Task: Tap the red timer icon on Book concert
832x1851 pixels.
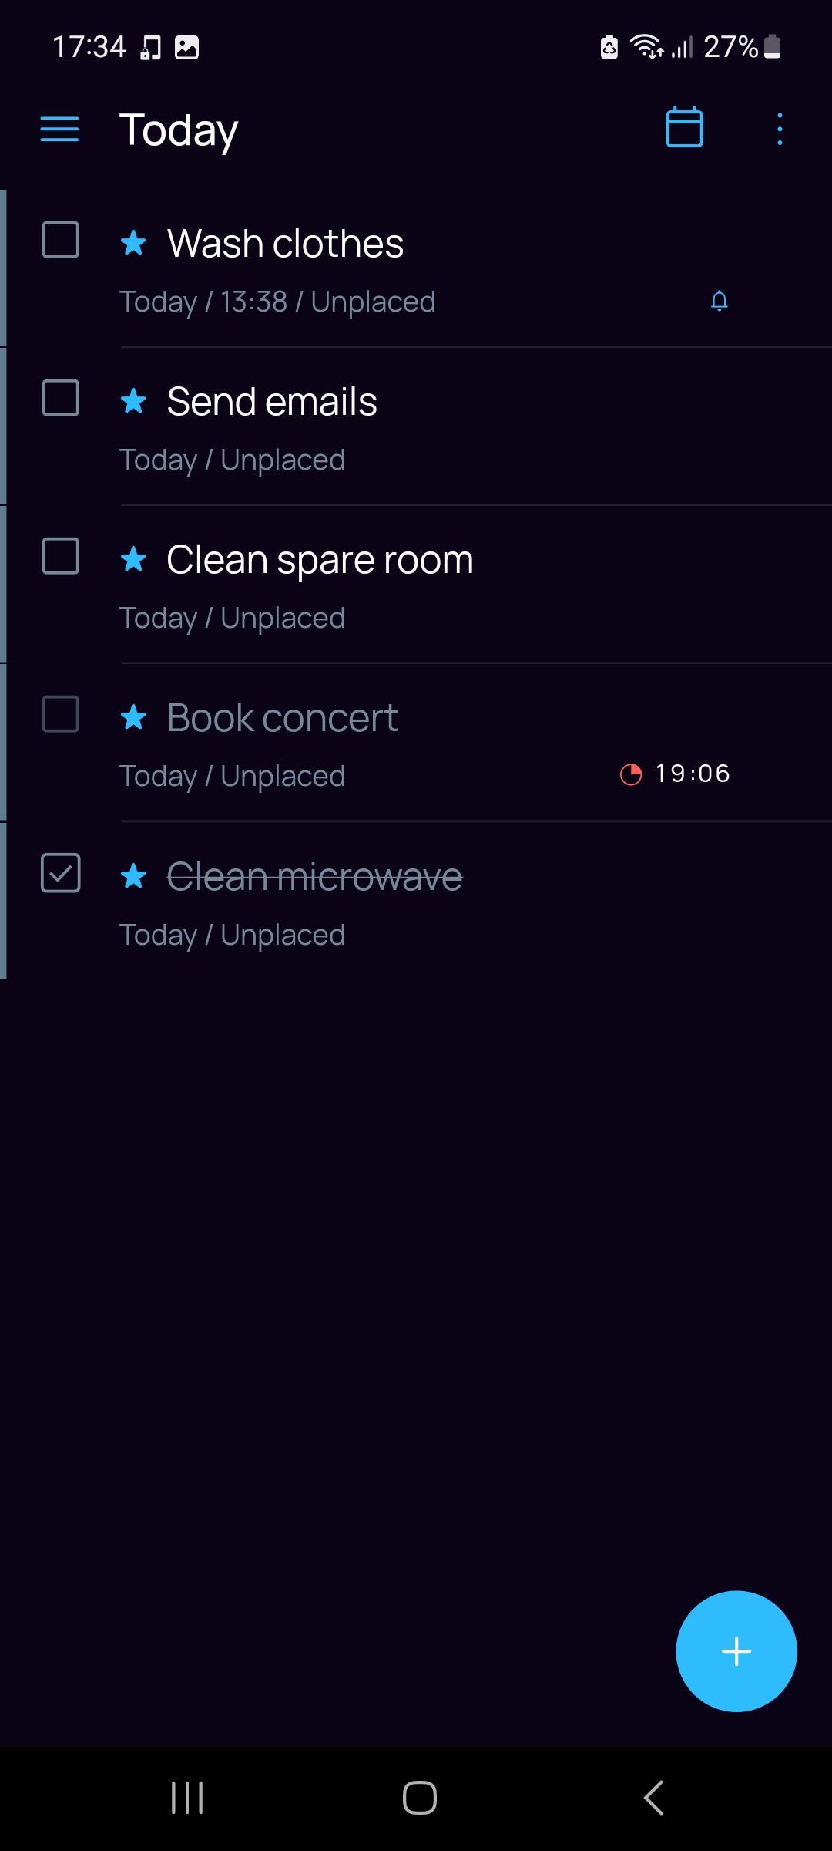Action: pyautogui.click(x=631, y=774)
